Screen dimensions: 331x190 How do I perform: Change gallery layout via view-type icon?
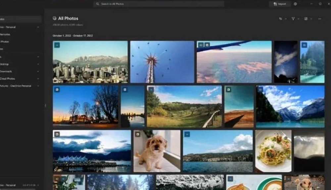(306, 19)
